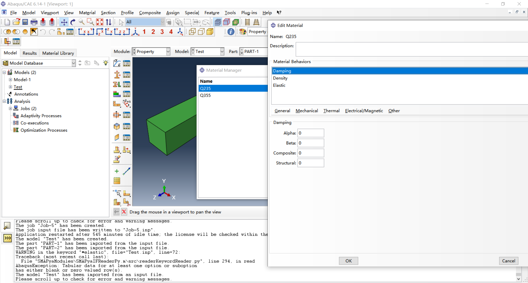Viewport: 528px width, 283px height.
Task: Open the viewport Color Code palette
Action: tap(242, 32)
